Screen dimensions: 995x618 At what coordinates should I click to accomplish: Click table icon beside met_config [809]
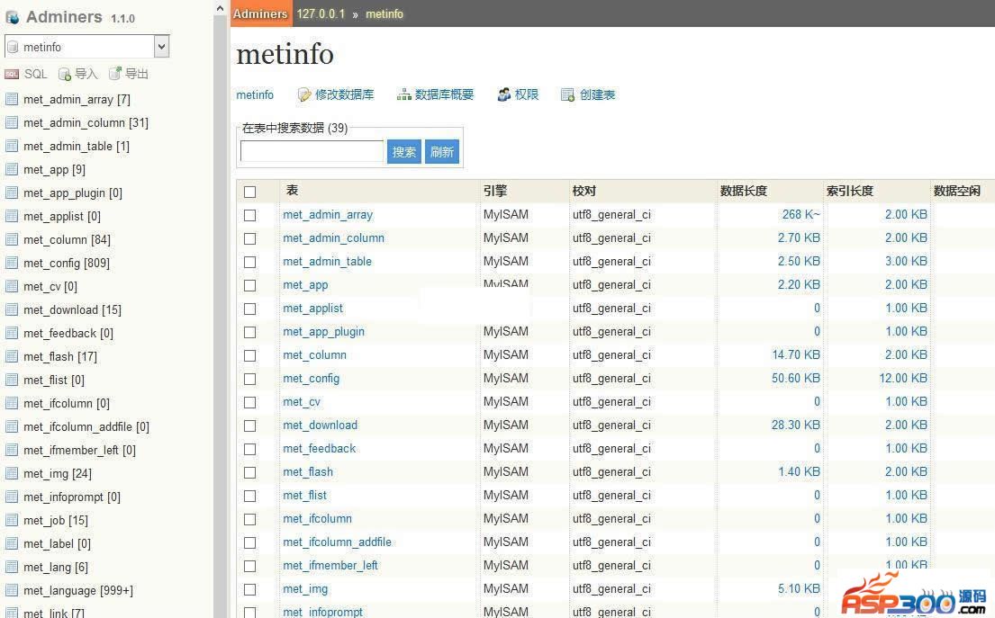pyautogui.click(x=12, y=263)
